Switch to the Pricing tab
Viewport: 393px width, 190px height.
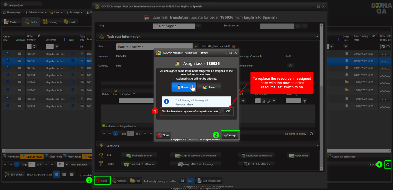(50, 22)
